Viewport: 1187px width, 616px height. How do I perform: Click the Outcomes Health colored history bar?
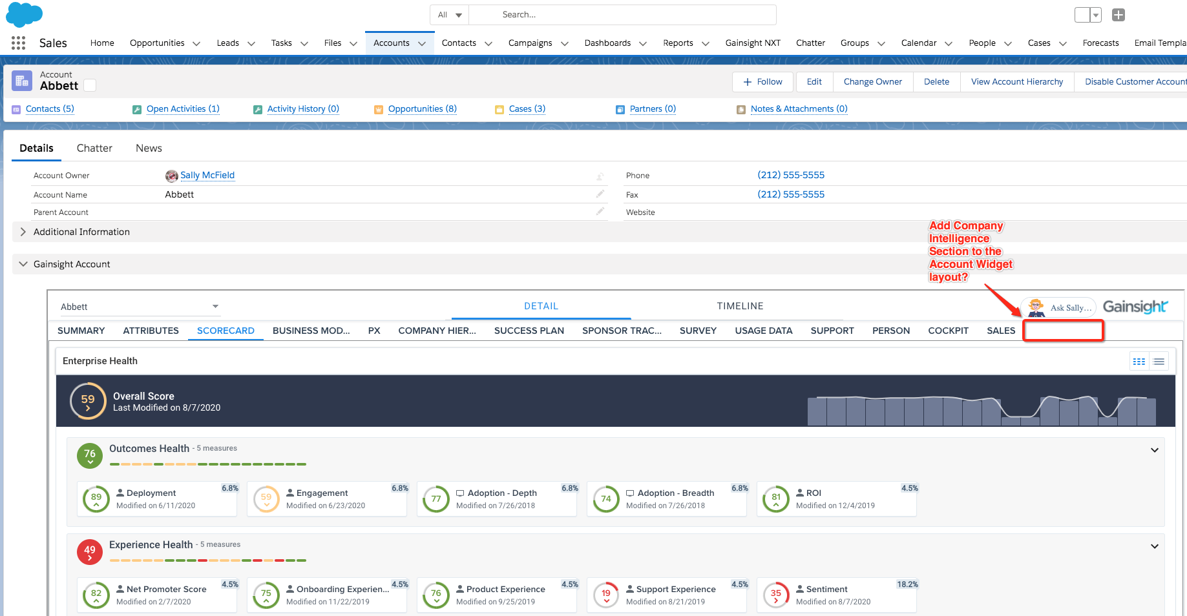[207, 464]
